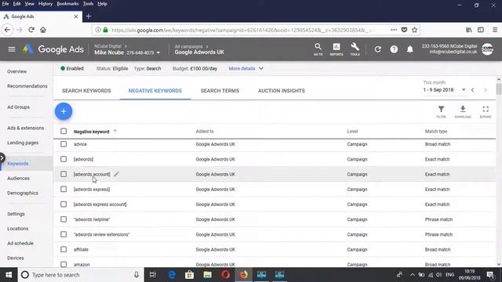Open Windows Start menu
This screenshot has height=282, width=502.
point(9,275)
